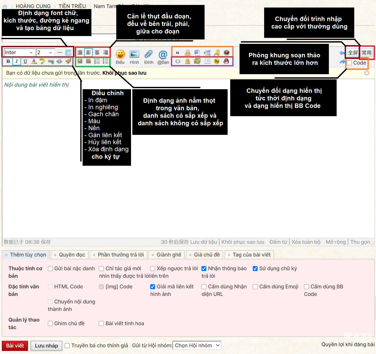Apply auto paragraph indent typesetting
This screenshot has height=354, width=376.
(x=80, y=52)
